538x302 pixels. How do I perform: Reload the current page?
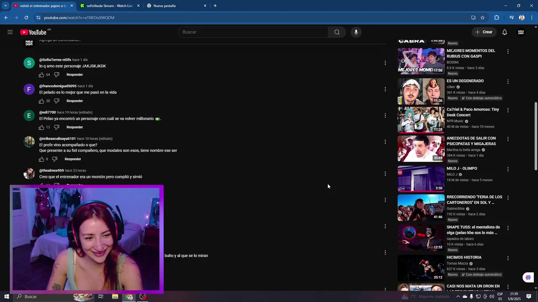(x=26, y=18)
